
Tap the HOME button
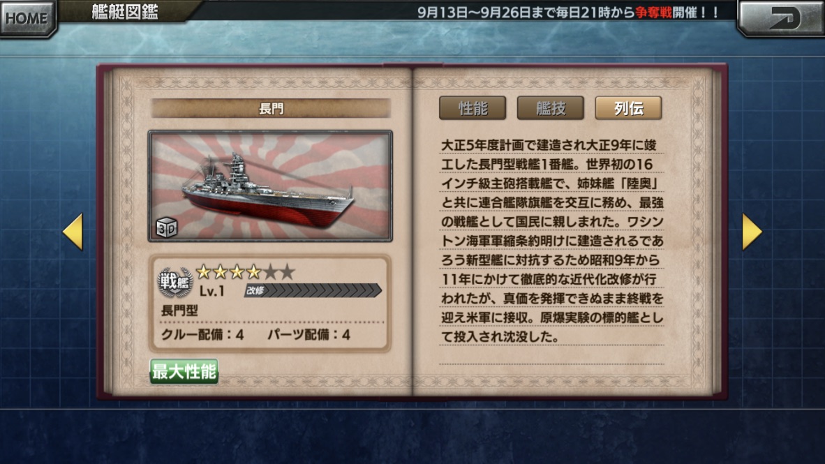coord(27,18)
